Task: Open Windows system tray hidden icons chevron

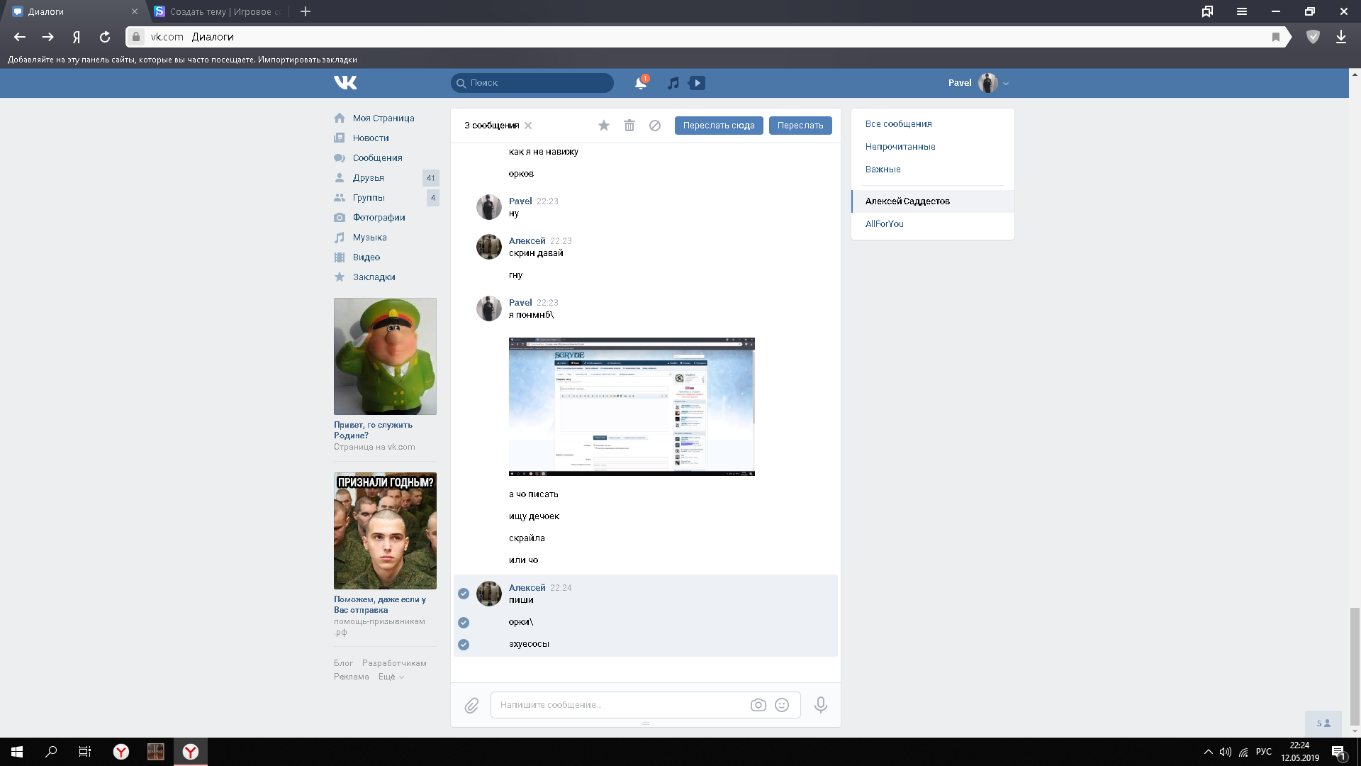Action: click(1208, 752)
